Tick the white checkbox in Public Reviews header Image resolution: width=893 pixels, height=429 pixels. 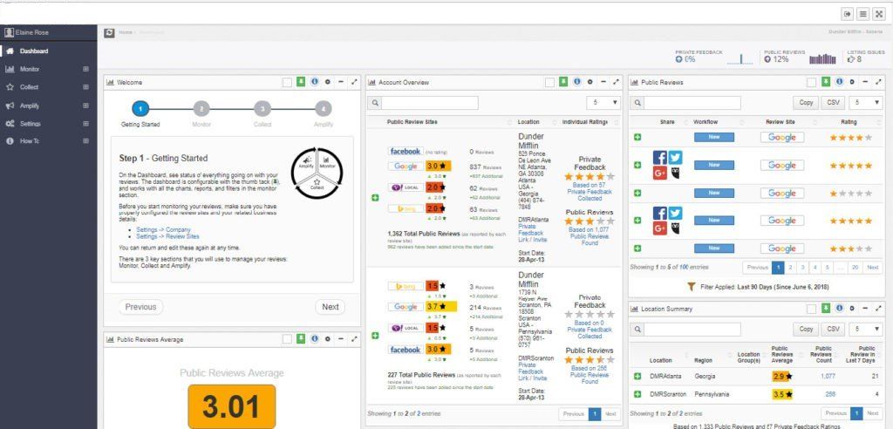coord(812,82)
